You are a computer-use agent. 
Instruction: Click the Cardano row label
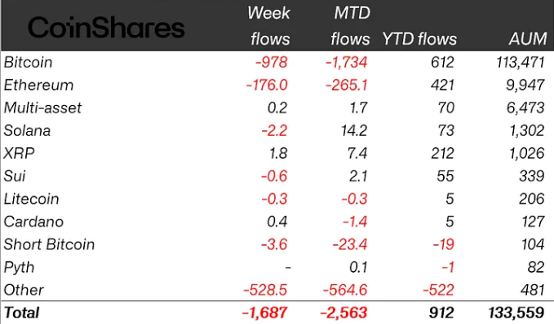[33, 221]
